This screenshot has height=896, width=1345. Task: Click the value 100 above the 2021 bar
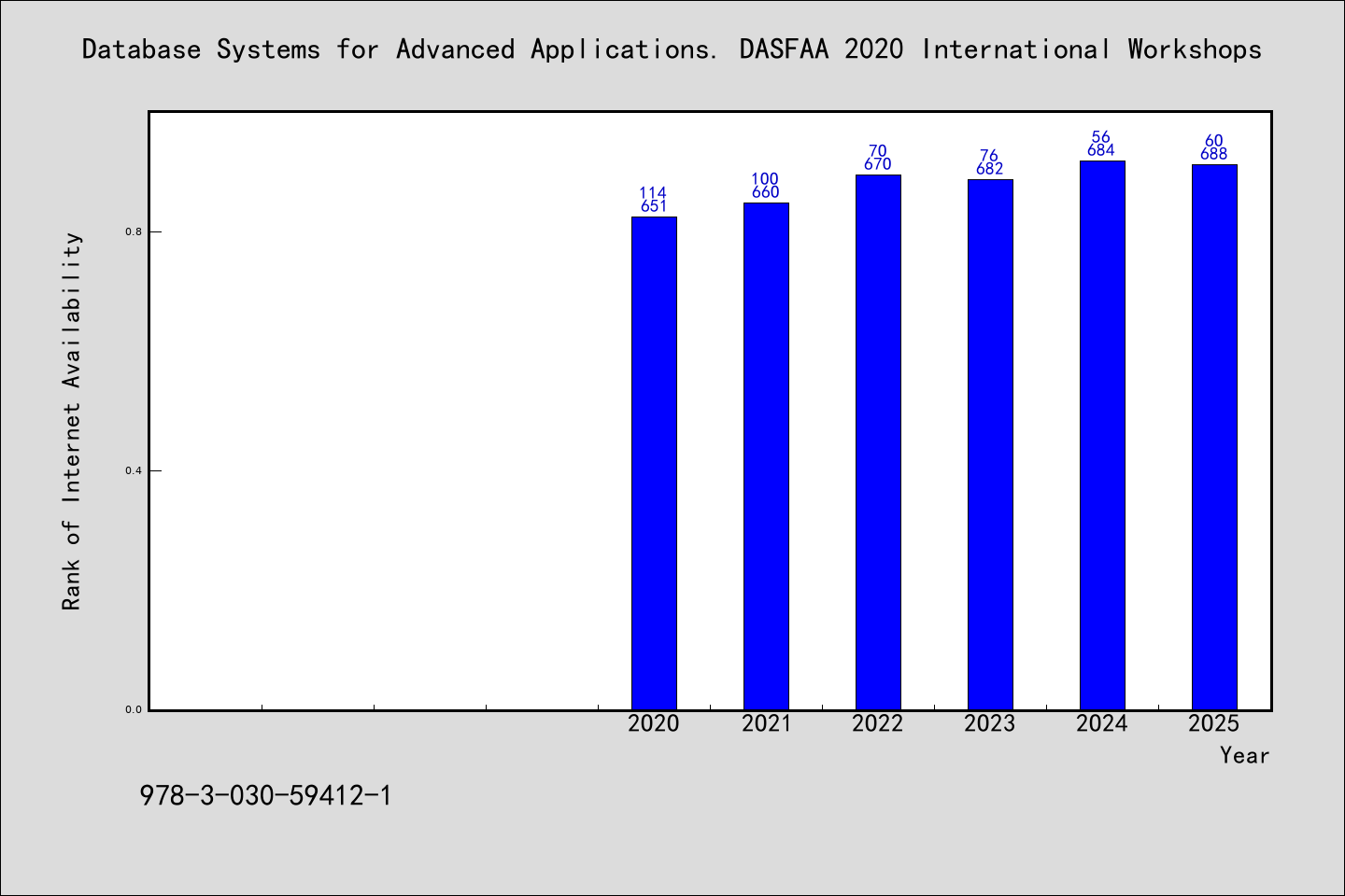pyautogui.click(x=765, y=179)
